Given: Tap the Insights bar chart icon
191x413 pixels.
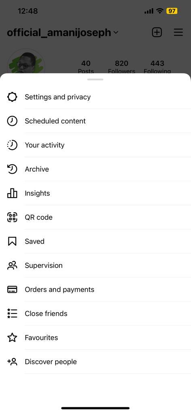Looking at the screenshot, I should [x=12, y=193].
